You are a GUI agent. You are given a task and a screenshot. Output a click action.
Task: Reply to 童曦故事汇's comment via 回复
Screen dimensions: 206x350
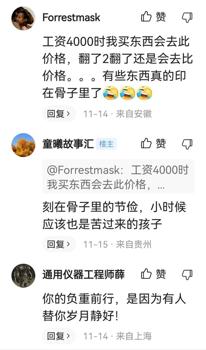point(59,244)
